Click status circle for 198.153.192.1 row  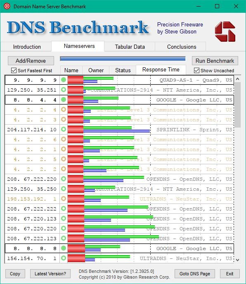pos(64,199)
